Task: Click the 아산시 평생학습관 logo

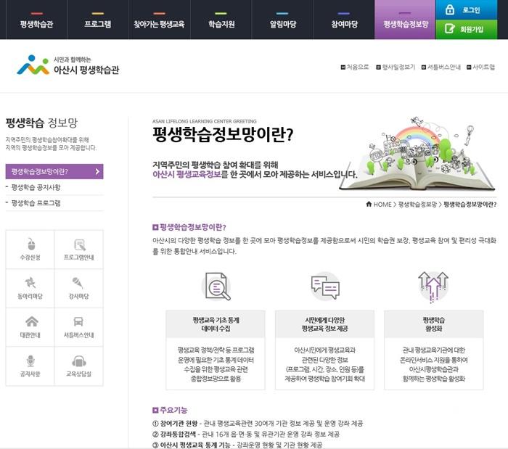Action: (68, 65)
